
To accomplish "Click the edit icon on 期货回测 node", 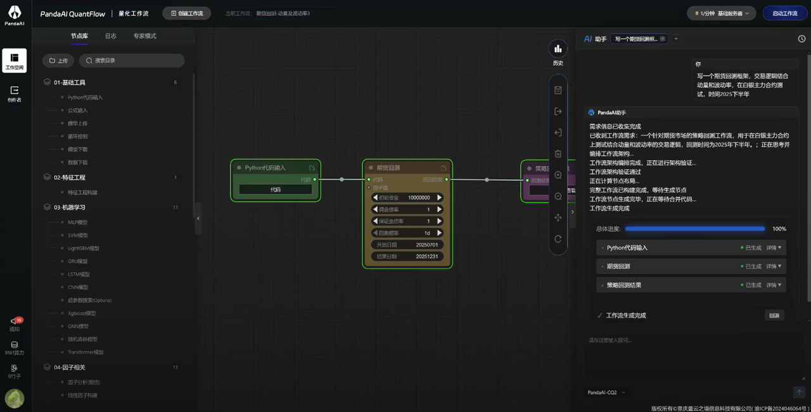I will pyautogui.click(x=444, y=168).
